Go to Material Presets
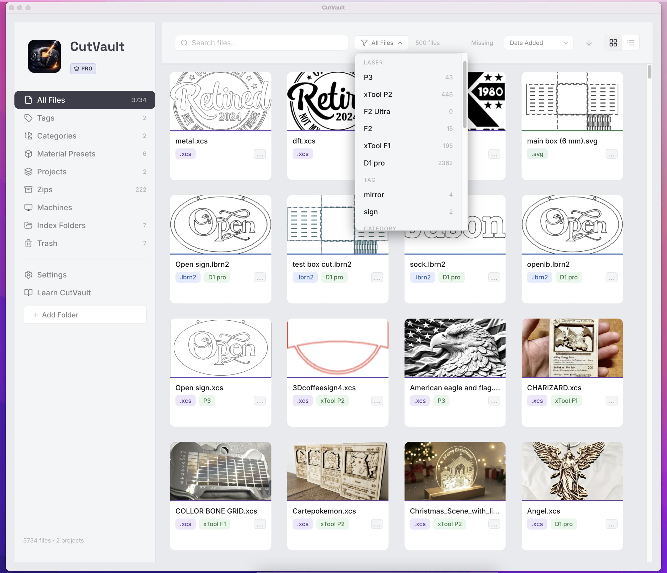 coord(85,154)
